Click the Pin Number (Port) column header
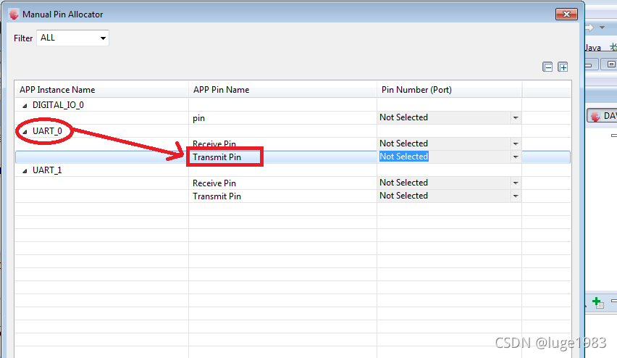The width and height of the screenshot is (617, 358). (x=450, y=90)
